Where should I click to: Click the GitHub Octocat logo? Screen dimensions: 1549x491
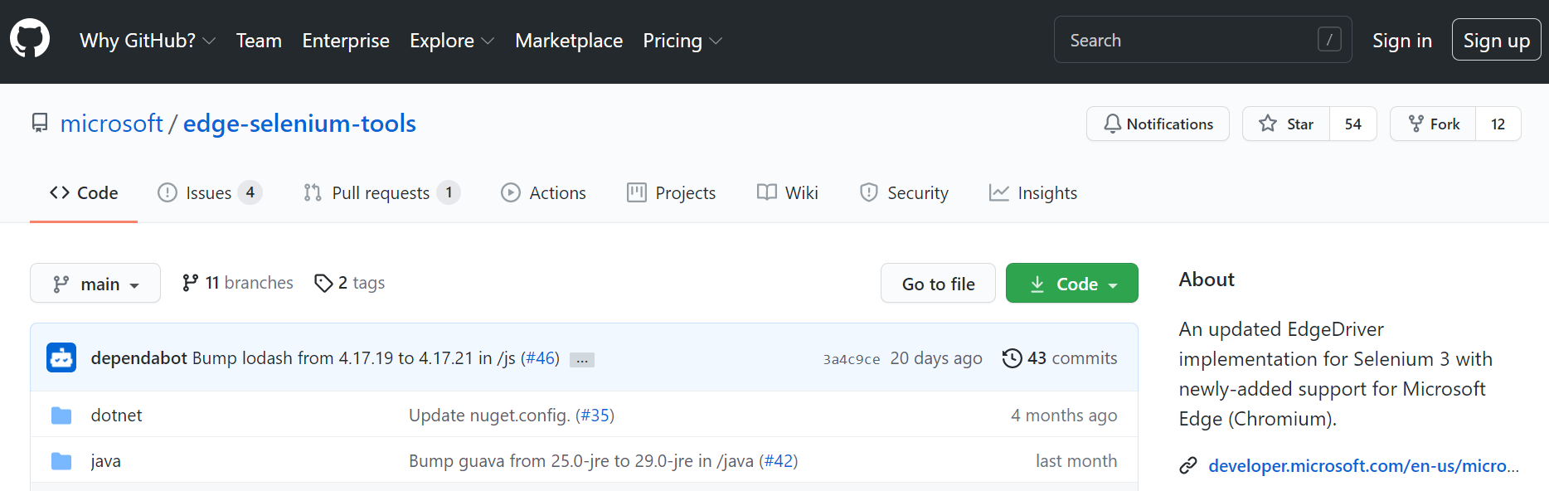click(30, 39)
